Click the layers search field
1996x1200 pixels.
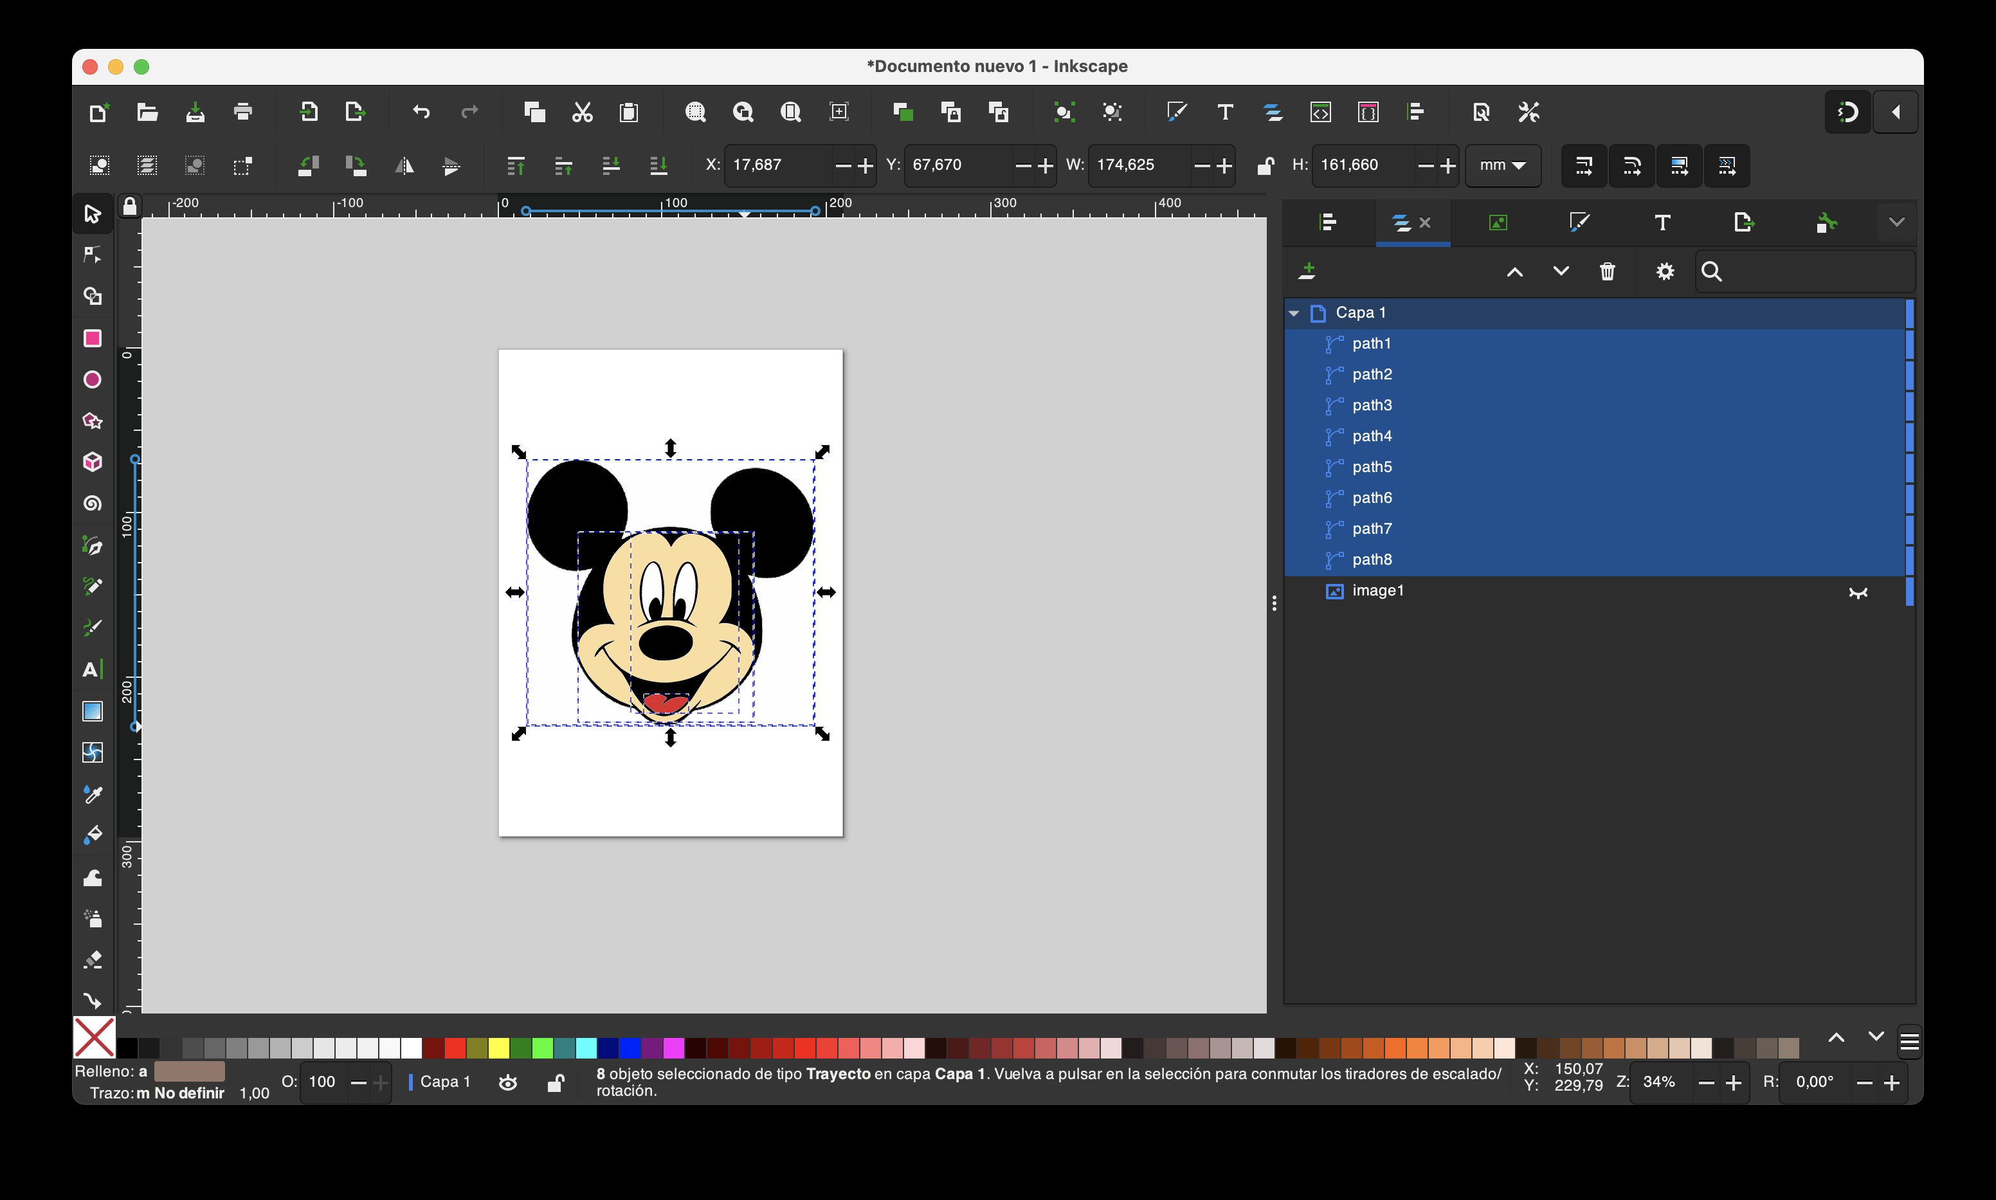click(x=1804, y=271)
